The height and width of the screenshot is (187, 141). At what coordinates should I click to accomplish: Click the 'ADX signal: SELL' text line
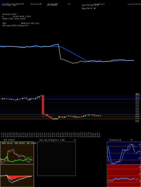point(15,25)
